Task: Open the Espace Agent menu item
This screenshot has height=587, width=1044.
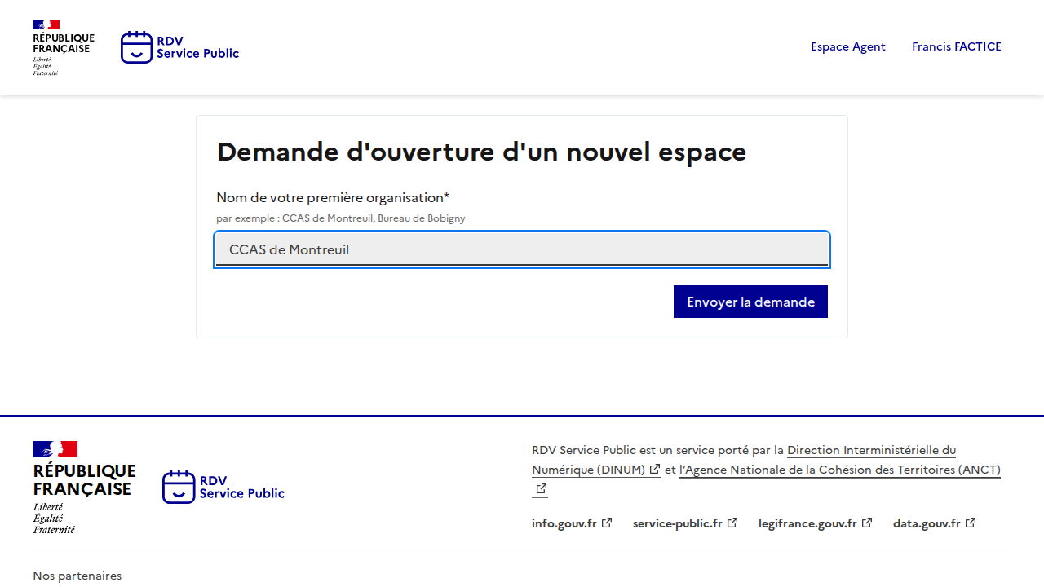Action: (x=847, y=46)
